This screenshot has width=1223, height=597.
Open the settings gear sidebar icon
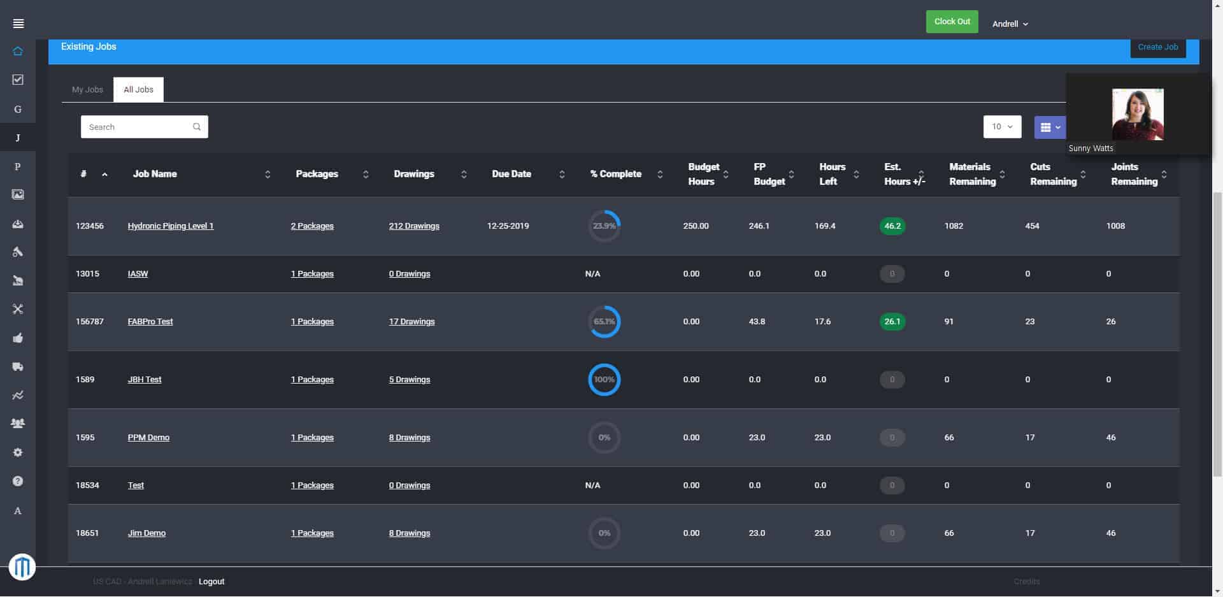(18, 452)
